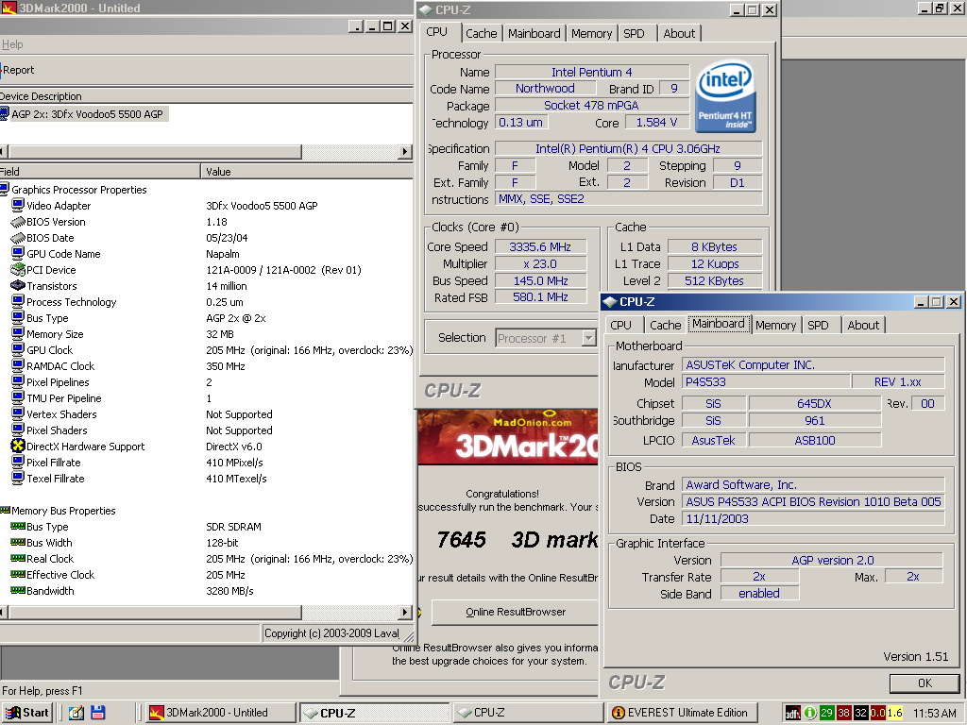This screenshot has height=725, width=967.
Task: Click the yellow 1.6 tray indicator
Action: [x=895, y=713]
